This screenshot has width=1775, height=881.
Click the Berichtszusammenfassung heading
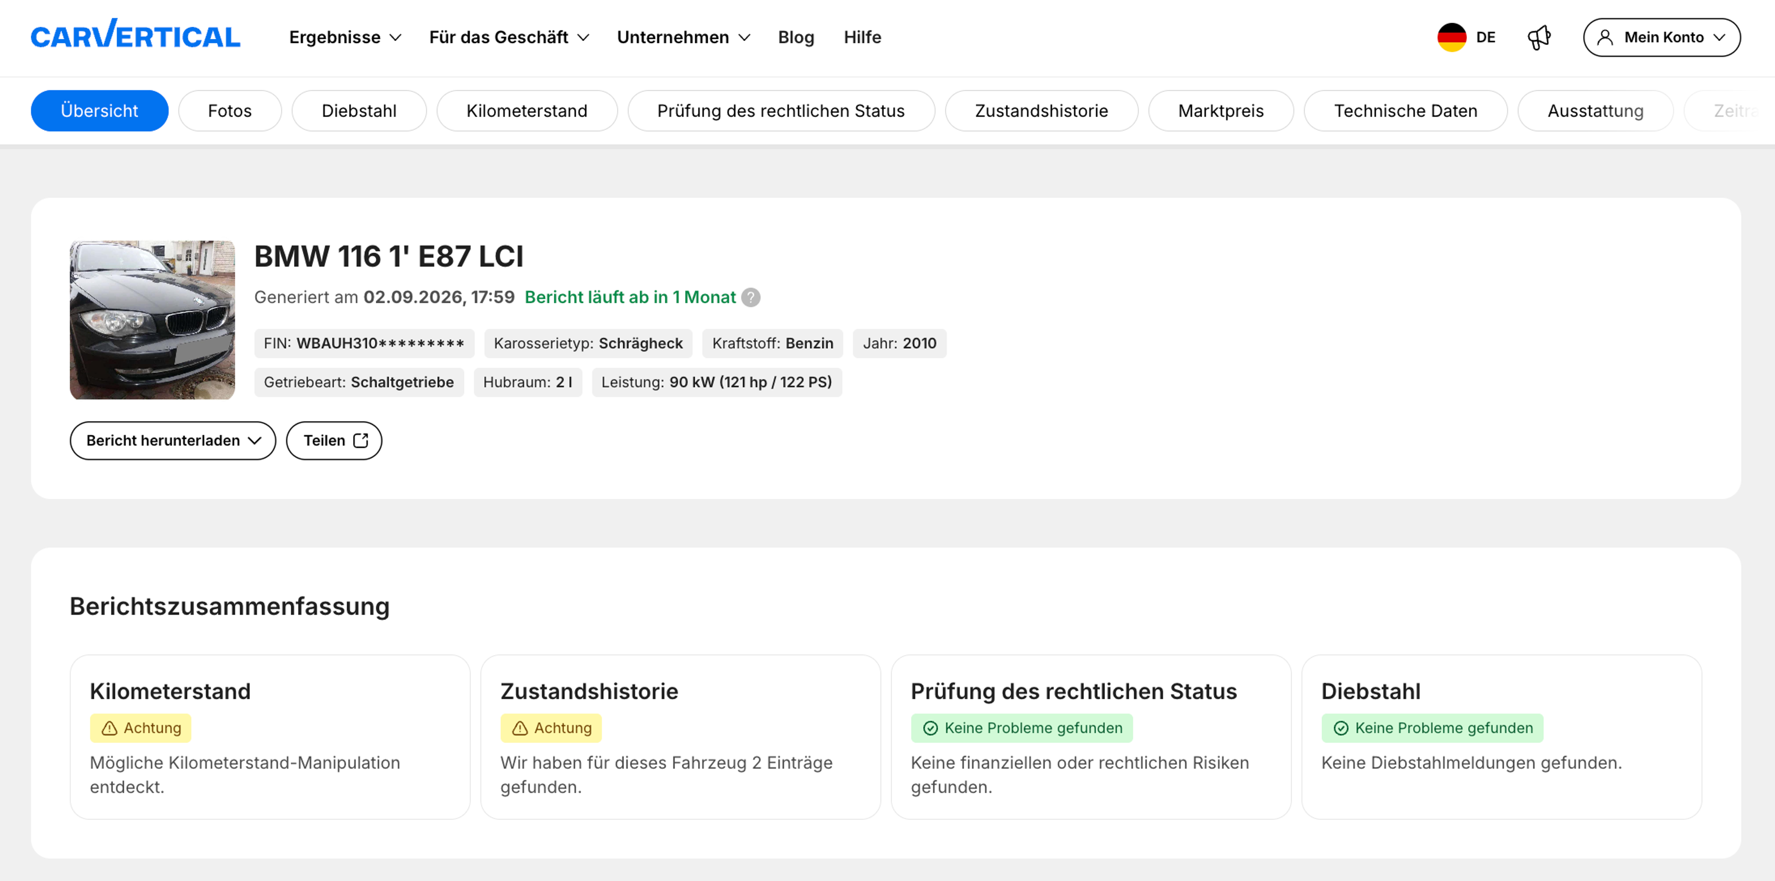pyautogui.click(x=230, y=606)
